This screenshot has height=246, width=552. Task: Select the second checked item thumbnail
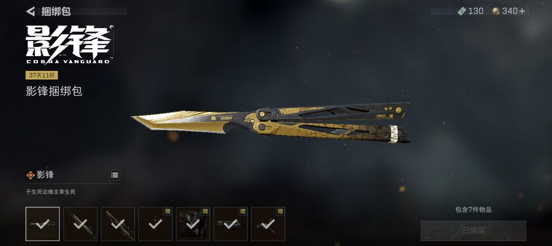(80, 224)
